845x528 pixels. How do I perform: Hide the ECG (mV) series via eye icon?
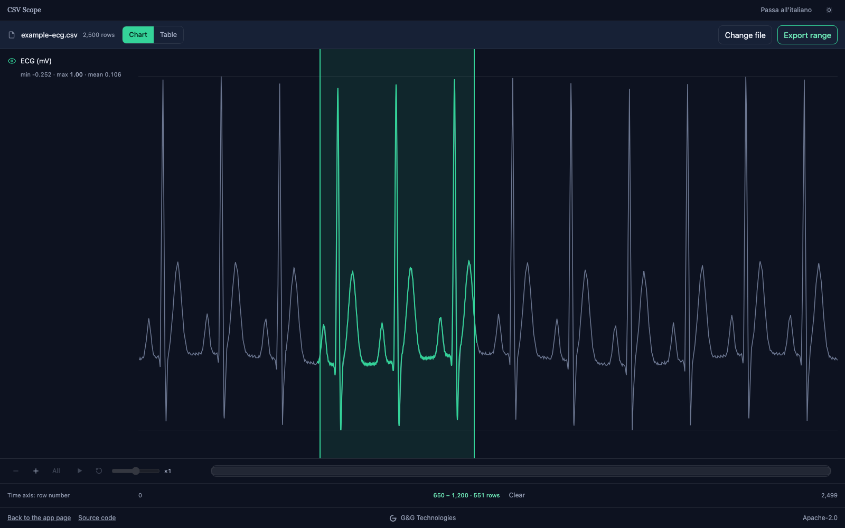(x=12, y=61)
